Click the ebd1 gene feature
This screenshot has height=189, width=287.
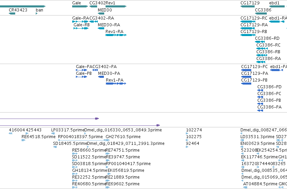(277, 7)
